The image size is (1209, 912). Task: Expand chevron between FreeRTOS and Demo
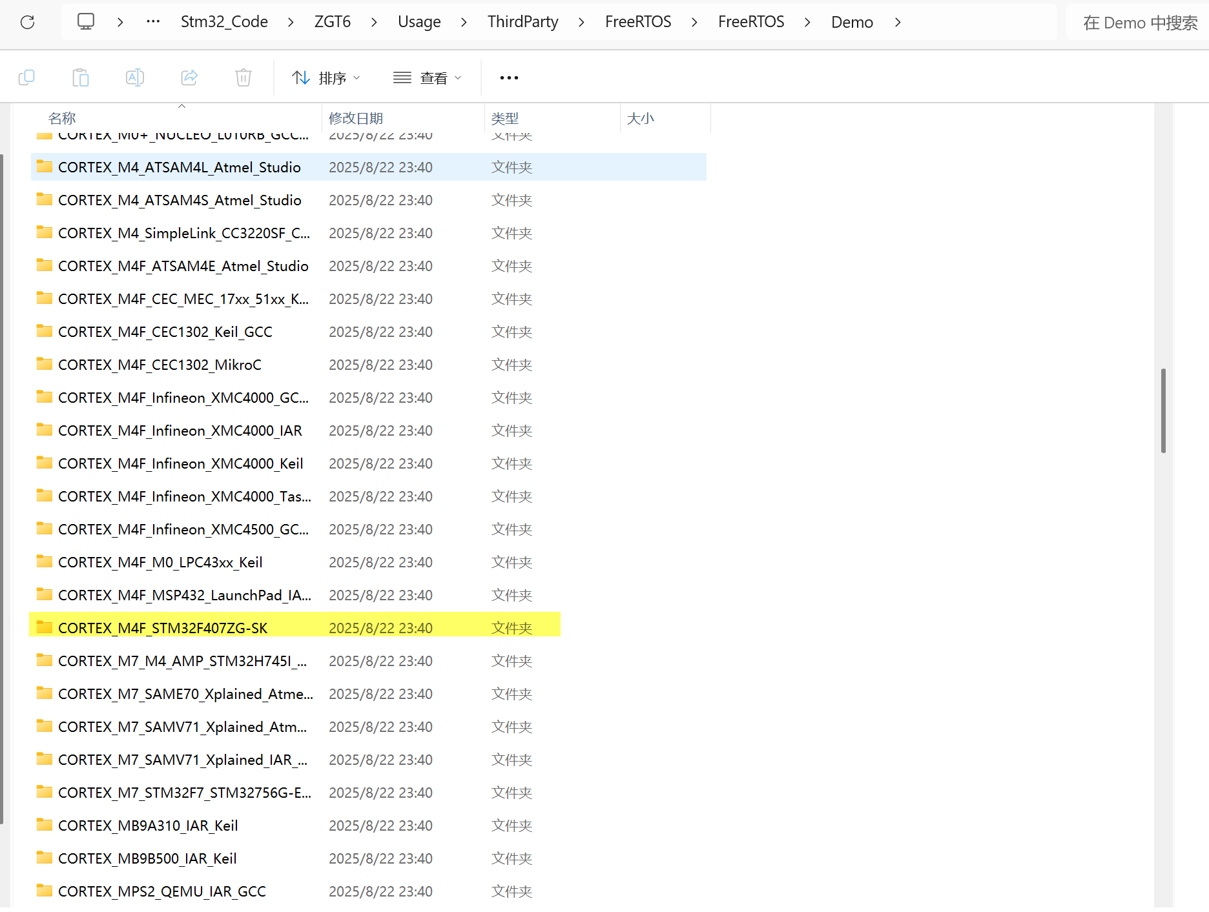(807, 22)
